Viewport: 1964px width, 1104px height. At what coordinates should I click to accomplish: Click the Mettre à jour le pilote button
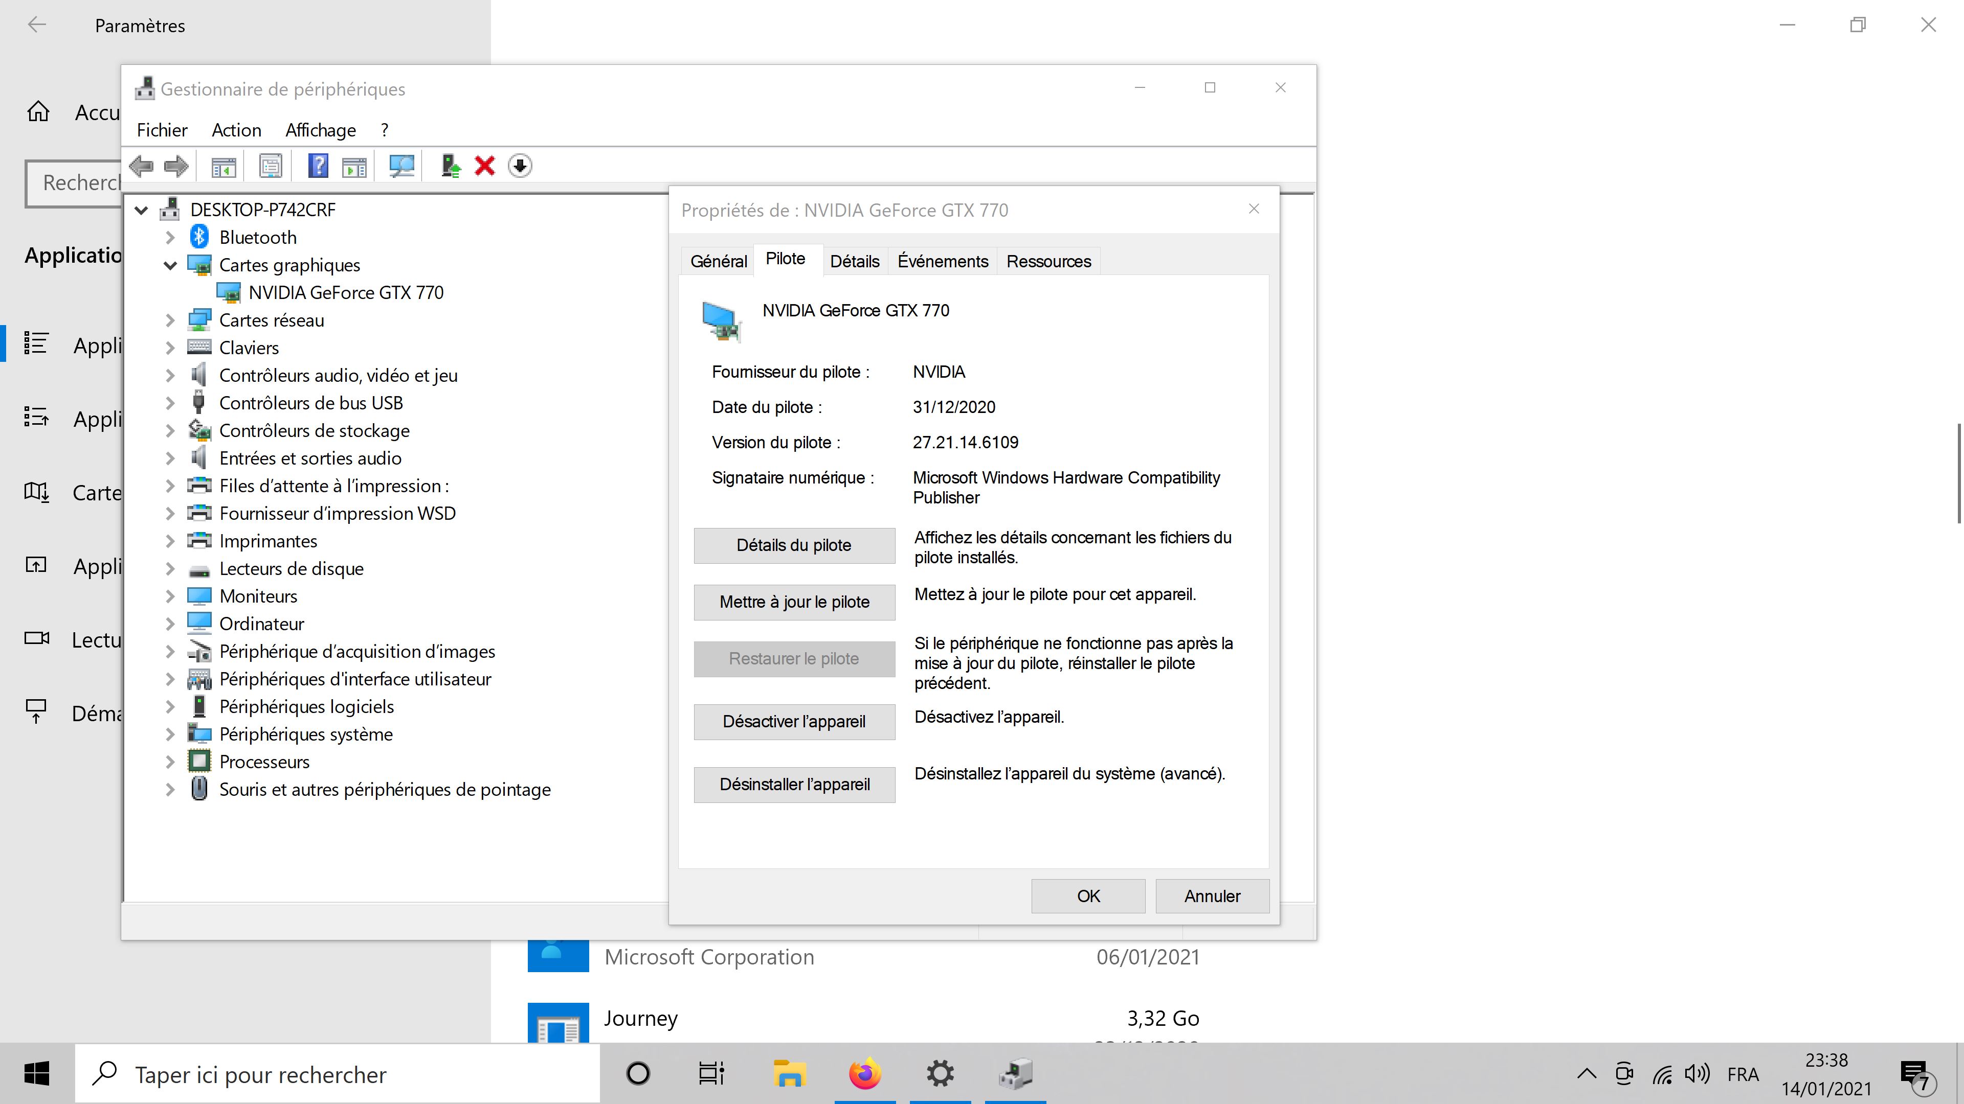click(794, 602)
